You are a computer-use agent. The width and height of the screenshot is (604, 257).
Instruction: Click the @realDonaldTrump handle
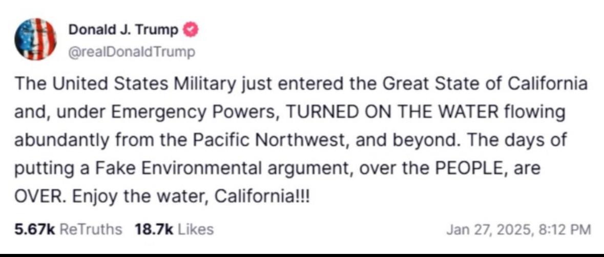click(132, 52)
